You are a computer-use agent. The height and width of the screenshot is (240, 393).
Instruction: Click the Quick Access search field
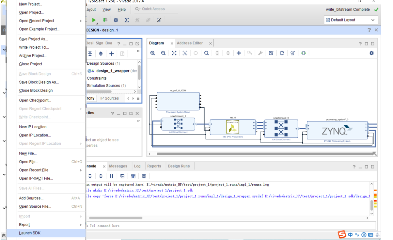point(156,9)
